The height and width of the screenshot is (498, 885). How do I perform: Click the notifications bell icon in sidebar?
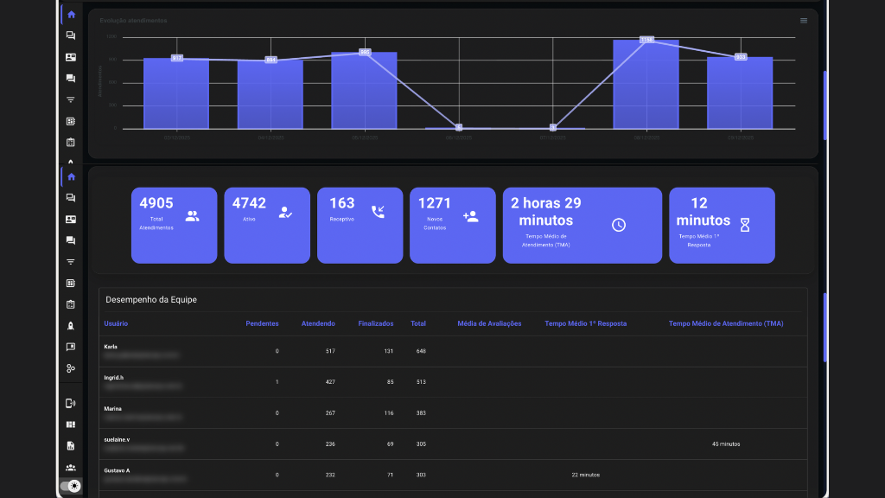point(70,325)
